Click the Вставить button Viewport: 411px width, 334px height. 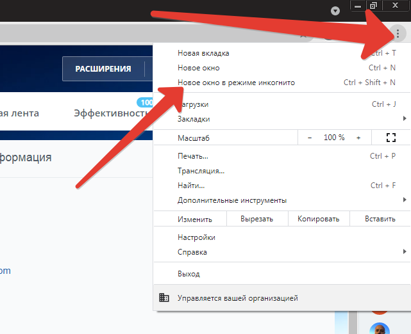tap(380, 219)
